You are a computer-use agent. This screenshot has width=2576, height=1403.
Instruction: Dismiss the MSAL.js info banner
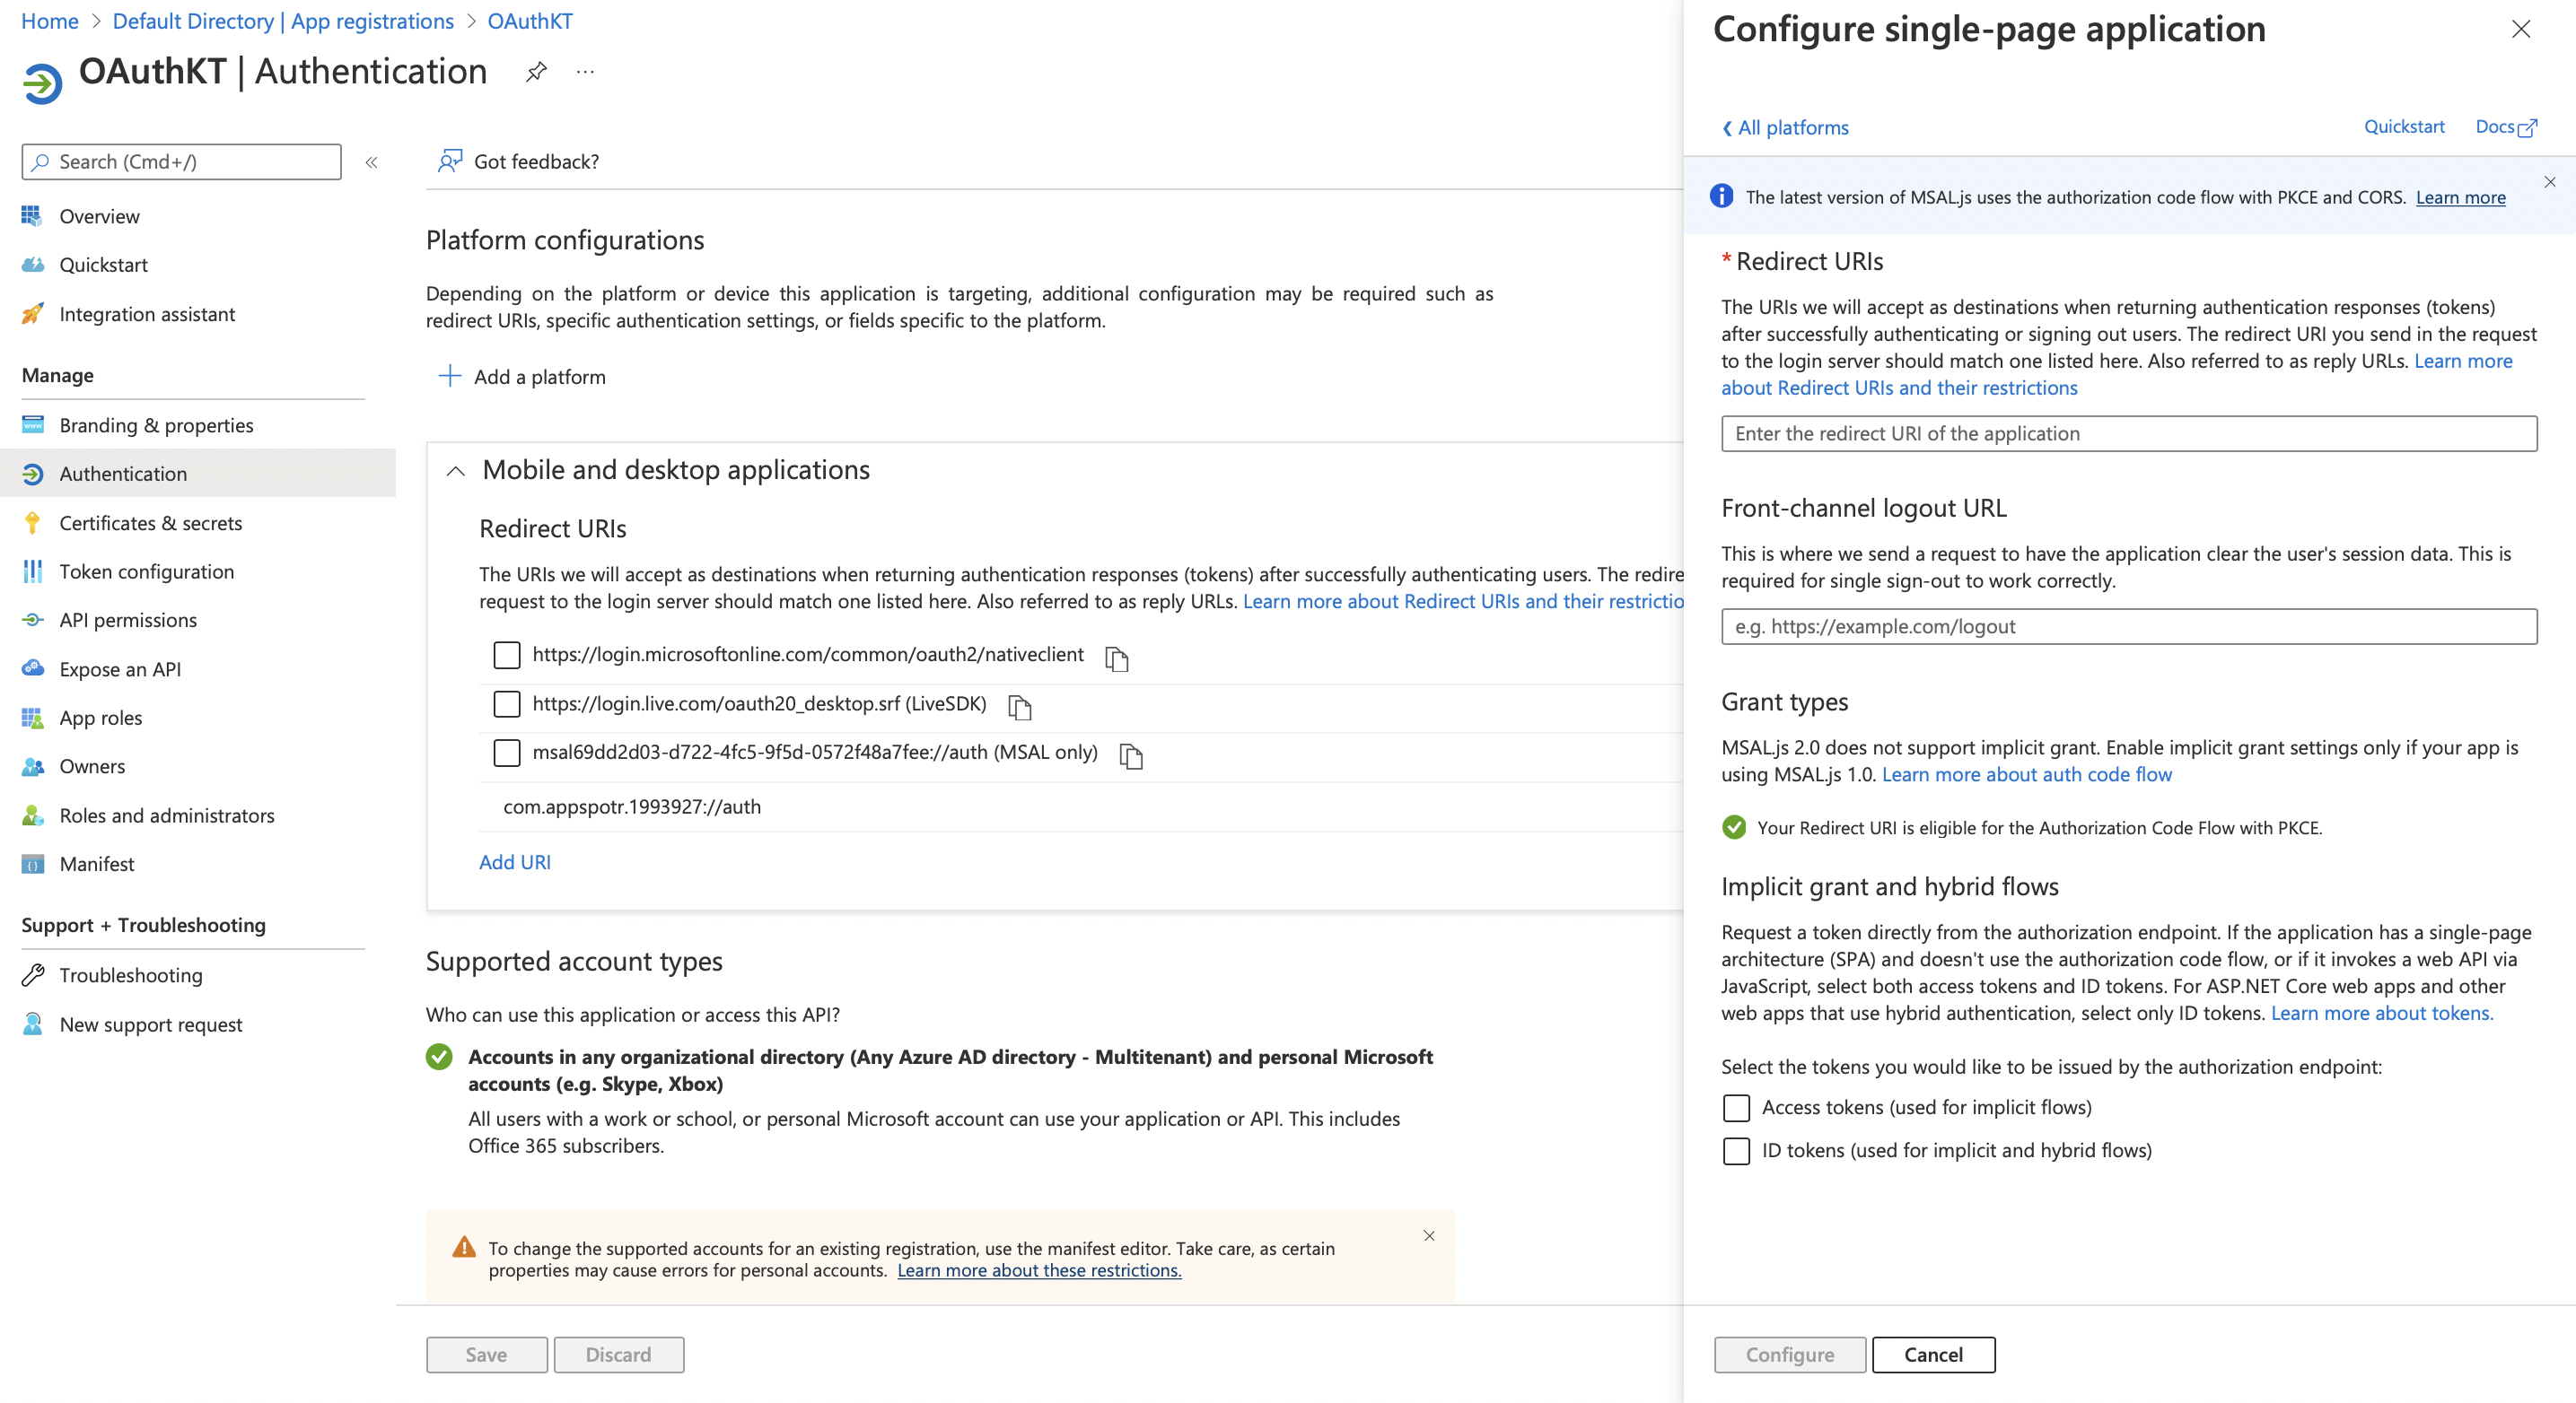click(2550, 182)
